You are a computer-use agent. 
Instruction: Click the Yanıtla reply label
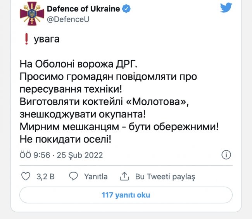(x=96, y=177)
